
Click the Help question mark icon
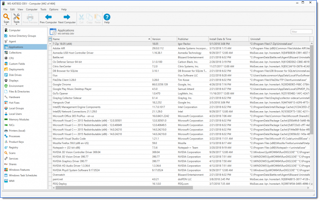point(107,17)
